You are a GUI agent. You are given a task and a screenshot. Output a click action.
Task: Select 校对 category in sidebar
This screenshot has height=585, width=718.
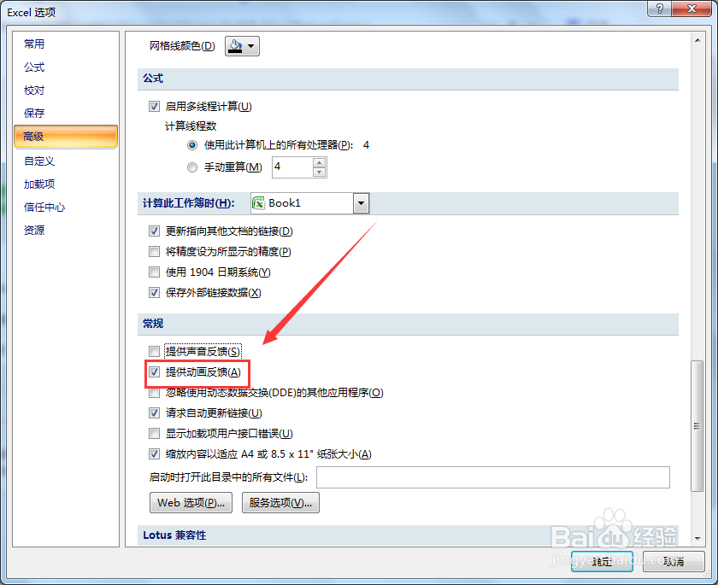pos(34,91)
